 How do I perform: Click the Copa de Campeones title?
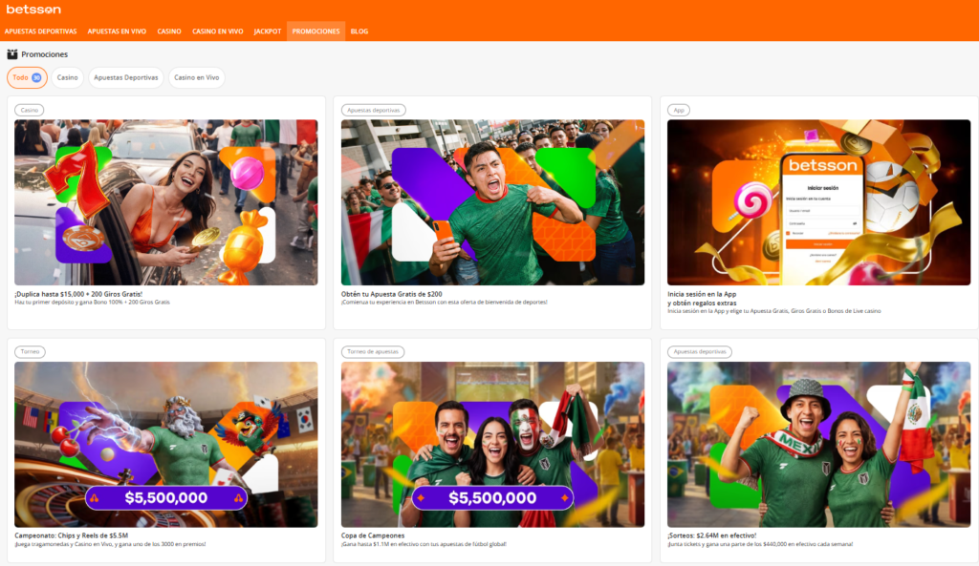tap(373, 535)
